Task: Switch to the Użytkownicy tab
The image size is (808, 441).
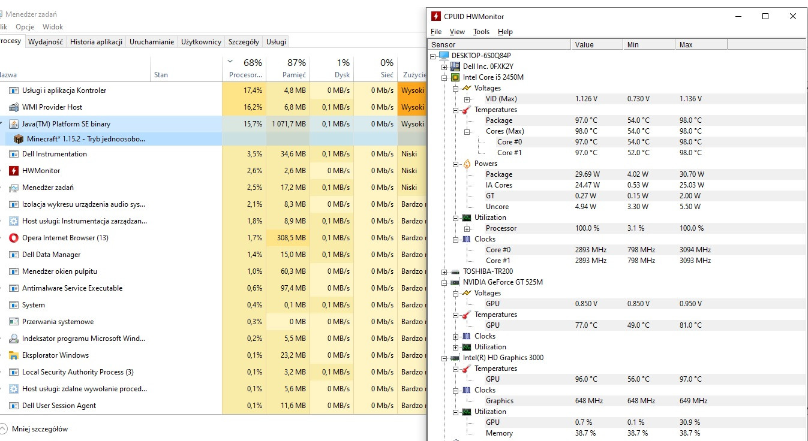Action: pyautogui.click(x=202, y=42)
